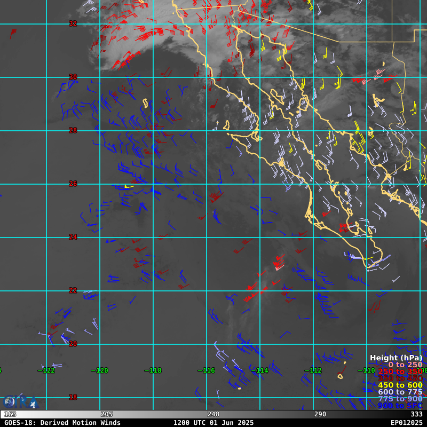Click the yellow wind barb near 26 latitude label
Screen dimensions: 427x427
pyautogui.click(x=128, y=186)
